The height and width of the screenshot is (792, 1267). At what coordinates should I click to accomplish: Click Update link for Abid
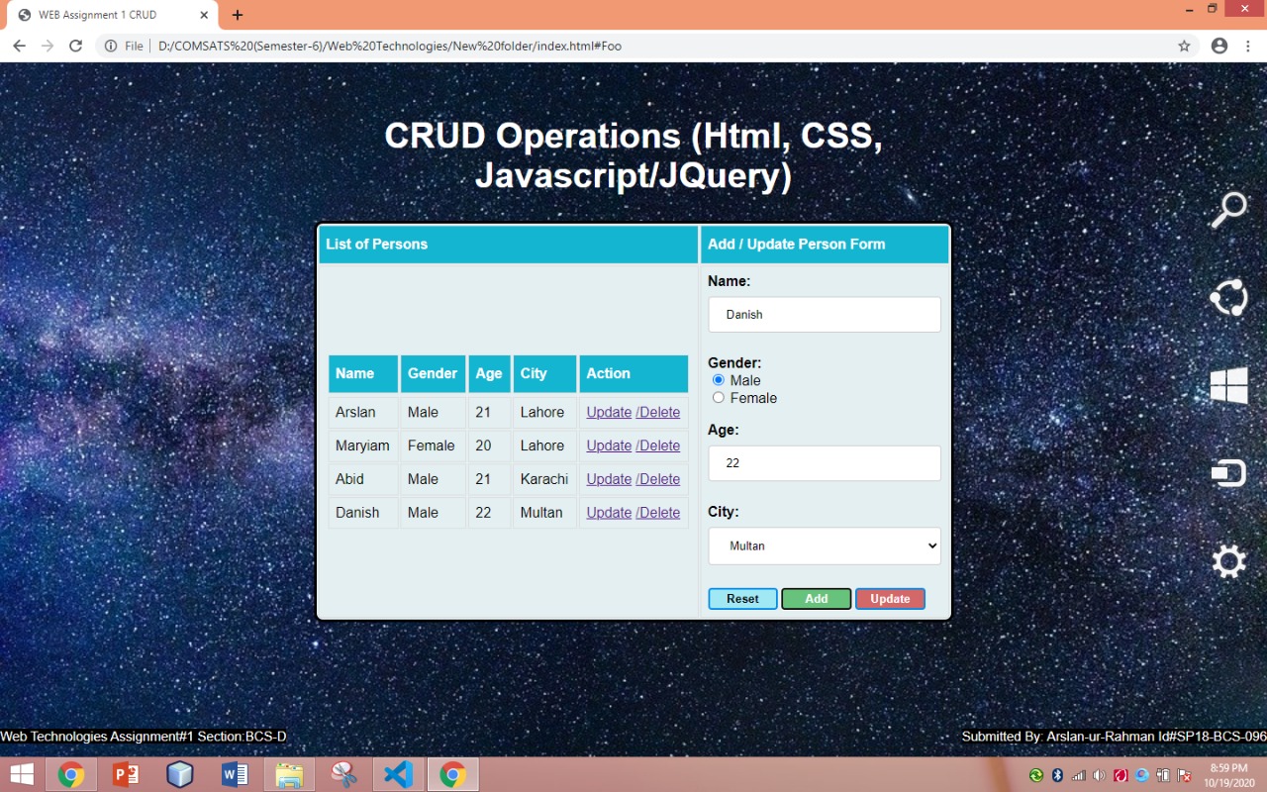coord(609,479)
